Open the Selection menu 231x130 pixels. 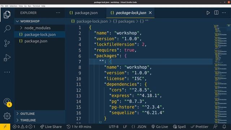click(13, 6)
